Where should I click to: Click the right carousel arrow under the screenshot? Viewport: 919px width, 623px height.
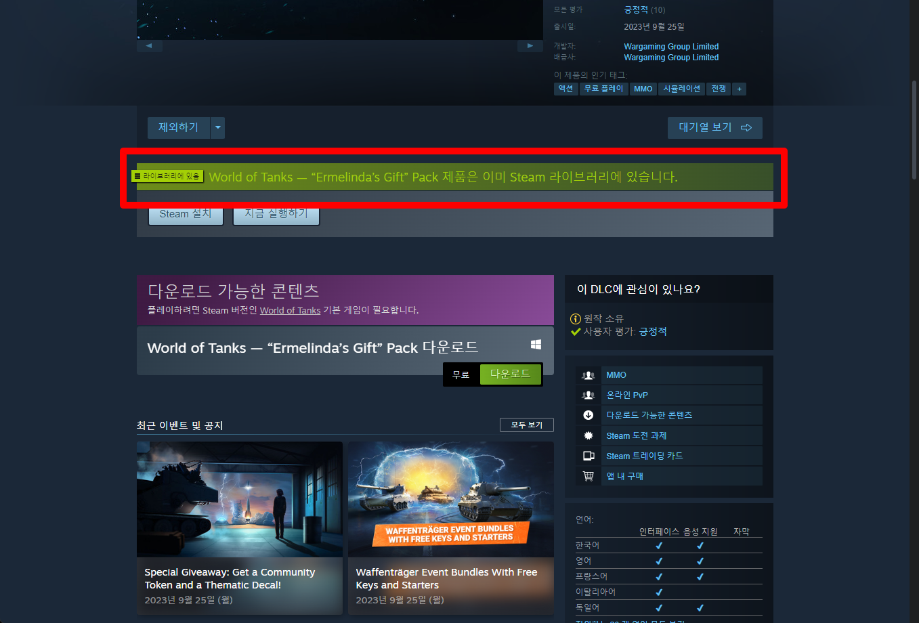(x=530, y=46)
